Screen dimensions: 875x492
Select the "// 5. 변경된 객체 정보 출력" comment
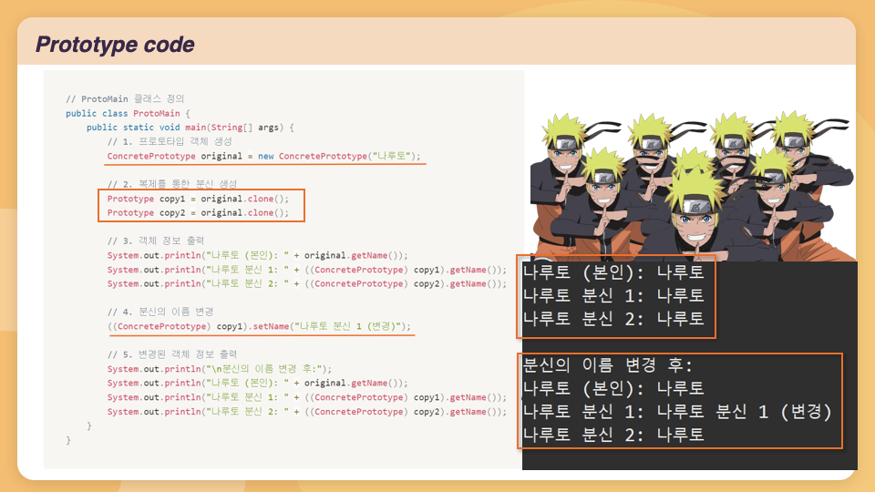(x=172, y=354)
